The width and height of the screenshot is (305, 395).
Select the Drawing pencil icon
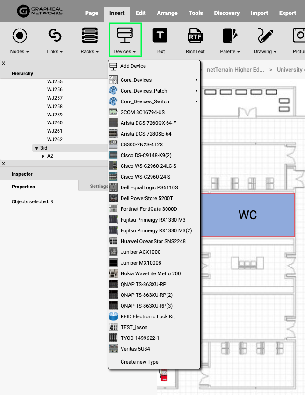[265, 36]
